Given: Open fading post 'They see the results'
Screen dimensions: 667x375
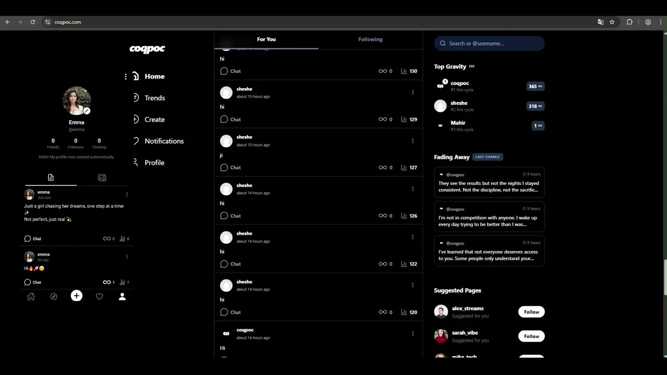Looking at the screenshot, I should pyautogui.click(x=489, y=182).
